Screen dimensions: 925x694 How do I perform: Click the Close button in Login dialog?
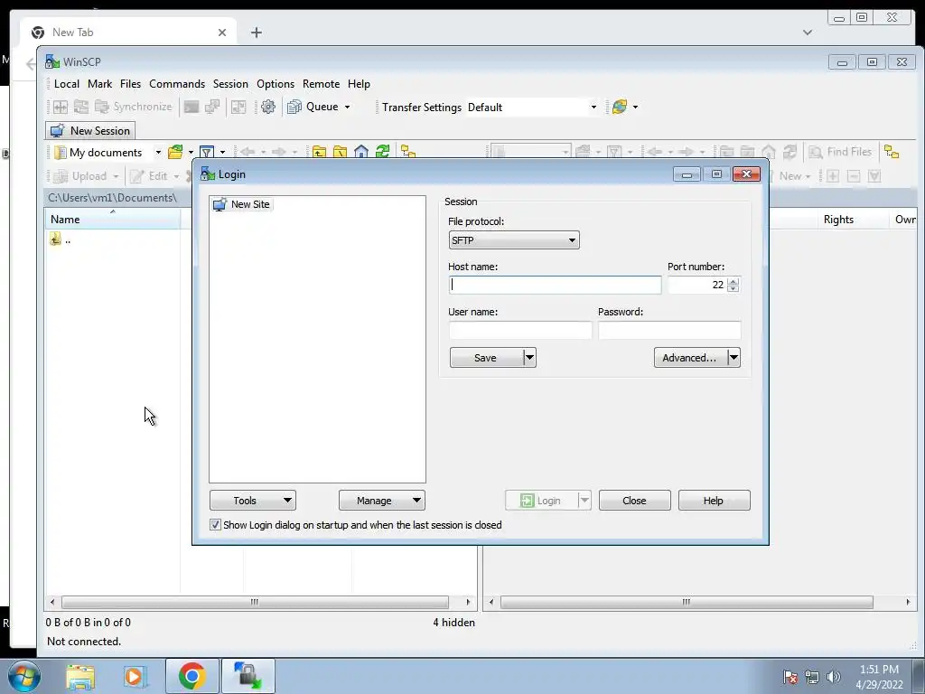[x=634, y=501]
